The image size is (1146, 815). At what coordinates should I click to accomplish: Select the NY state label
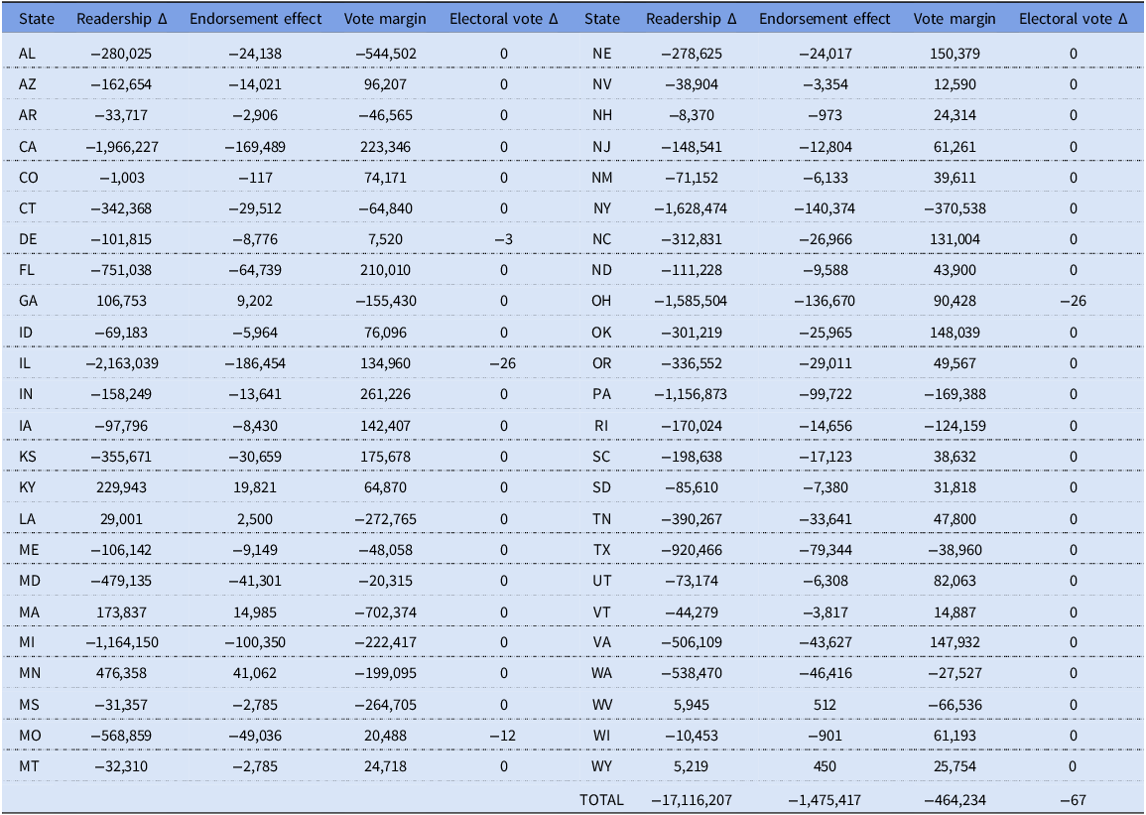click(601, 209)
